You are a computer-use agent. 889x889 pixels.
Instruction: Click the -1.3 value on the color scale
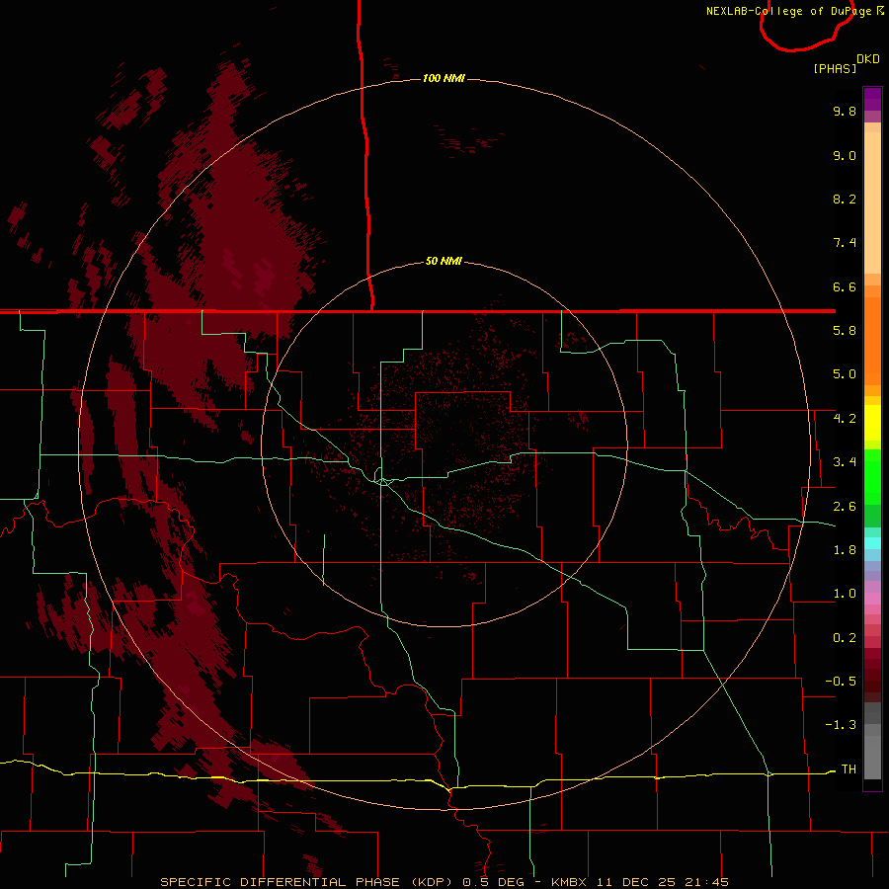[x=841, y=725]
